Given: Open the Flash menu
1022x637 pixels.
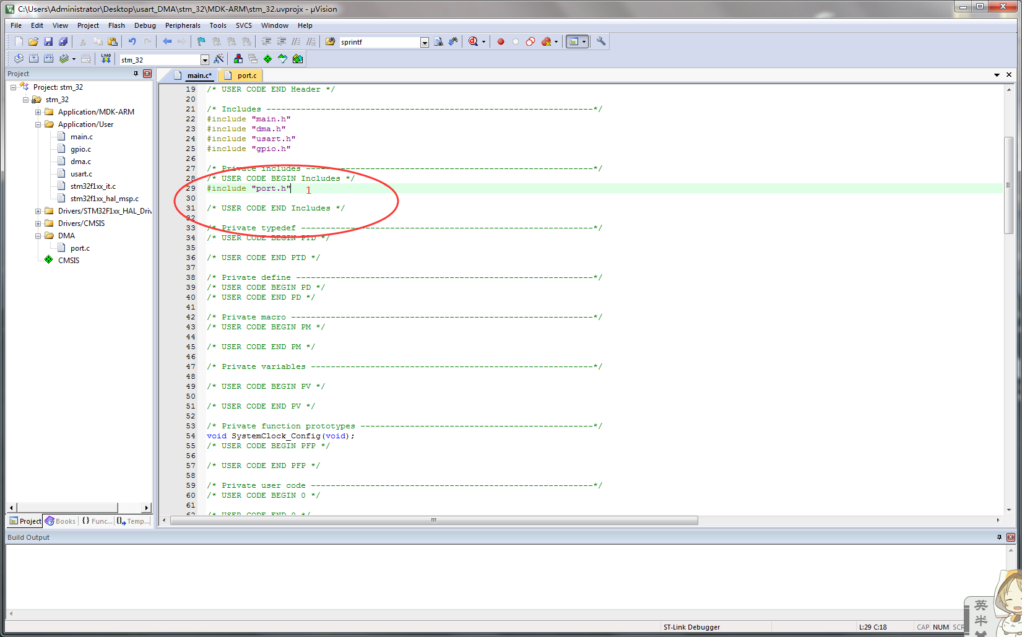Looking at the screenshot, I should (116, 25).
